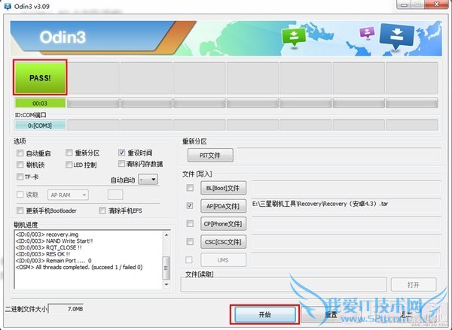This screenshot has width=452, height=330.
Task: Click the PIT文件 button
Action: click(210, 156)
